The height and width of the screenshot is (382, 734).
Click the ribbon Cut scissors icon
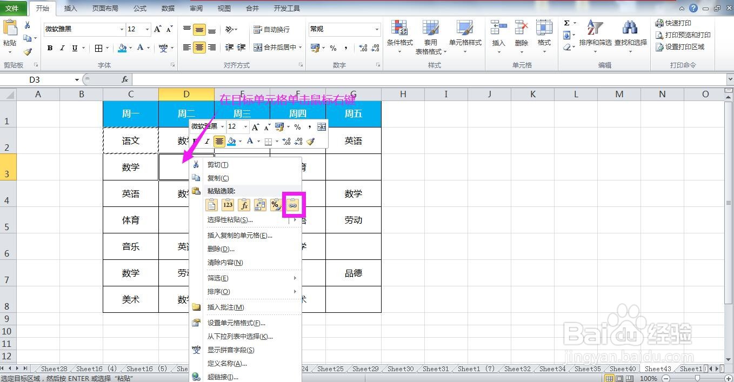click(x=27, y=25)
